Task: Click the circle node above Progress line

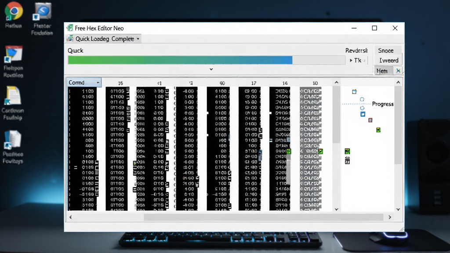Action: [362, 99]
